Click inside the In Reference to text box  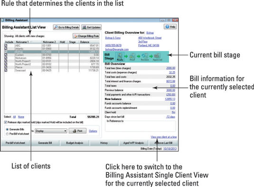pyautogui.click(x=140, y=126)
